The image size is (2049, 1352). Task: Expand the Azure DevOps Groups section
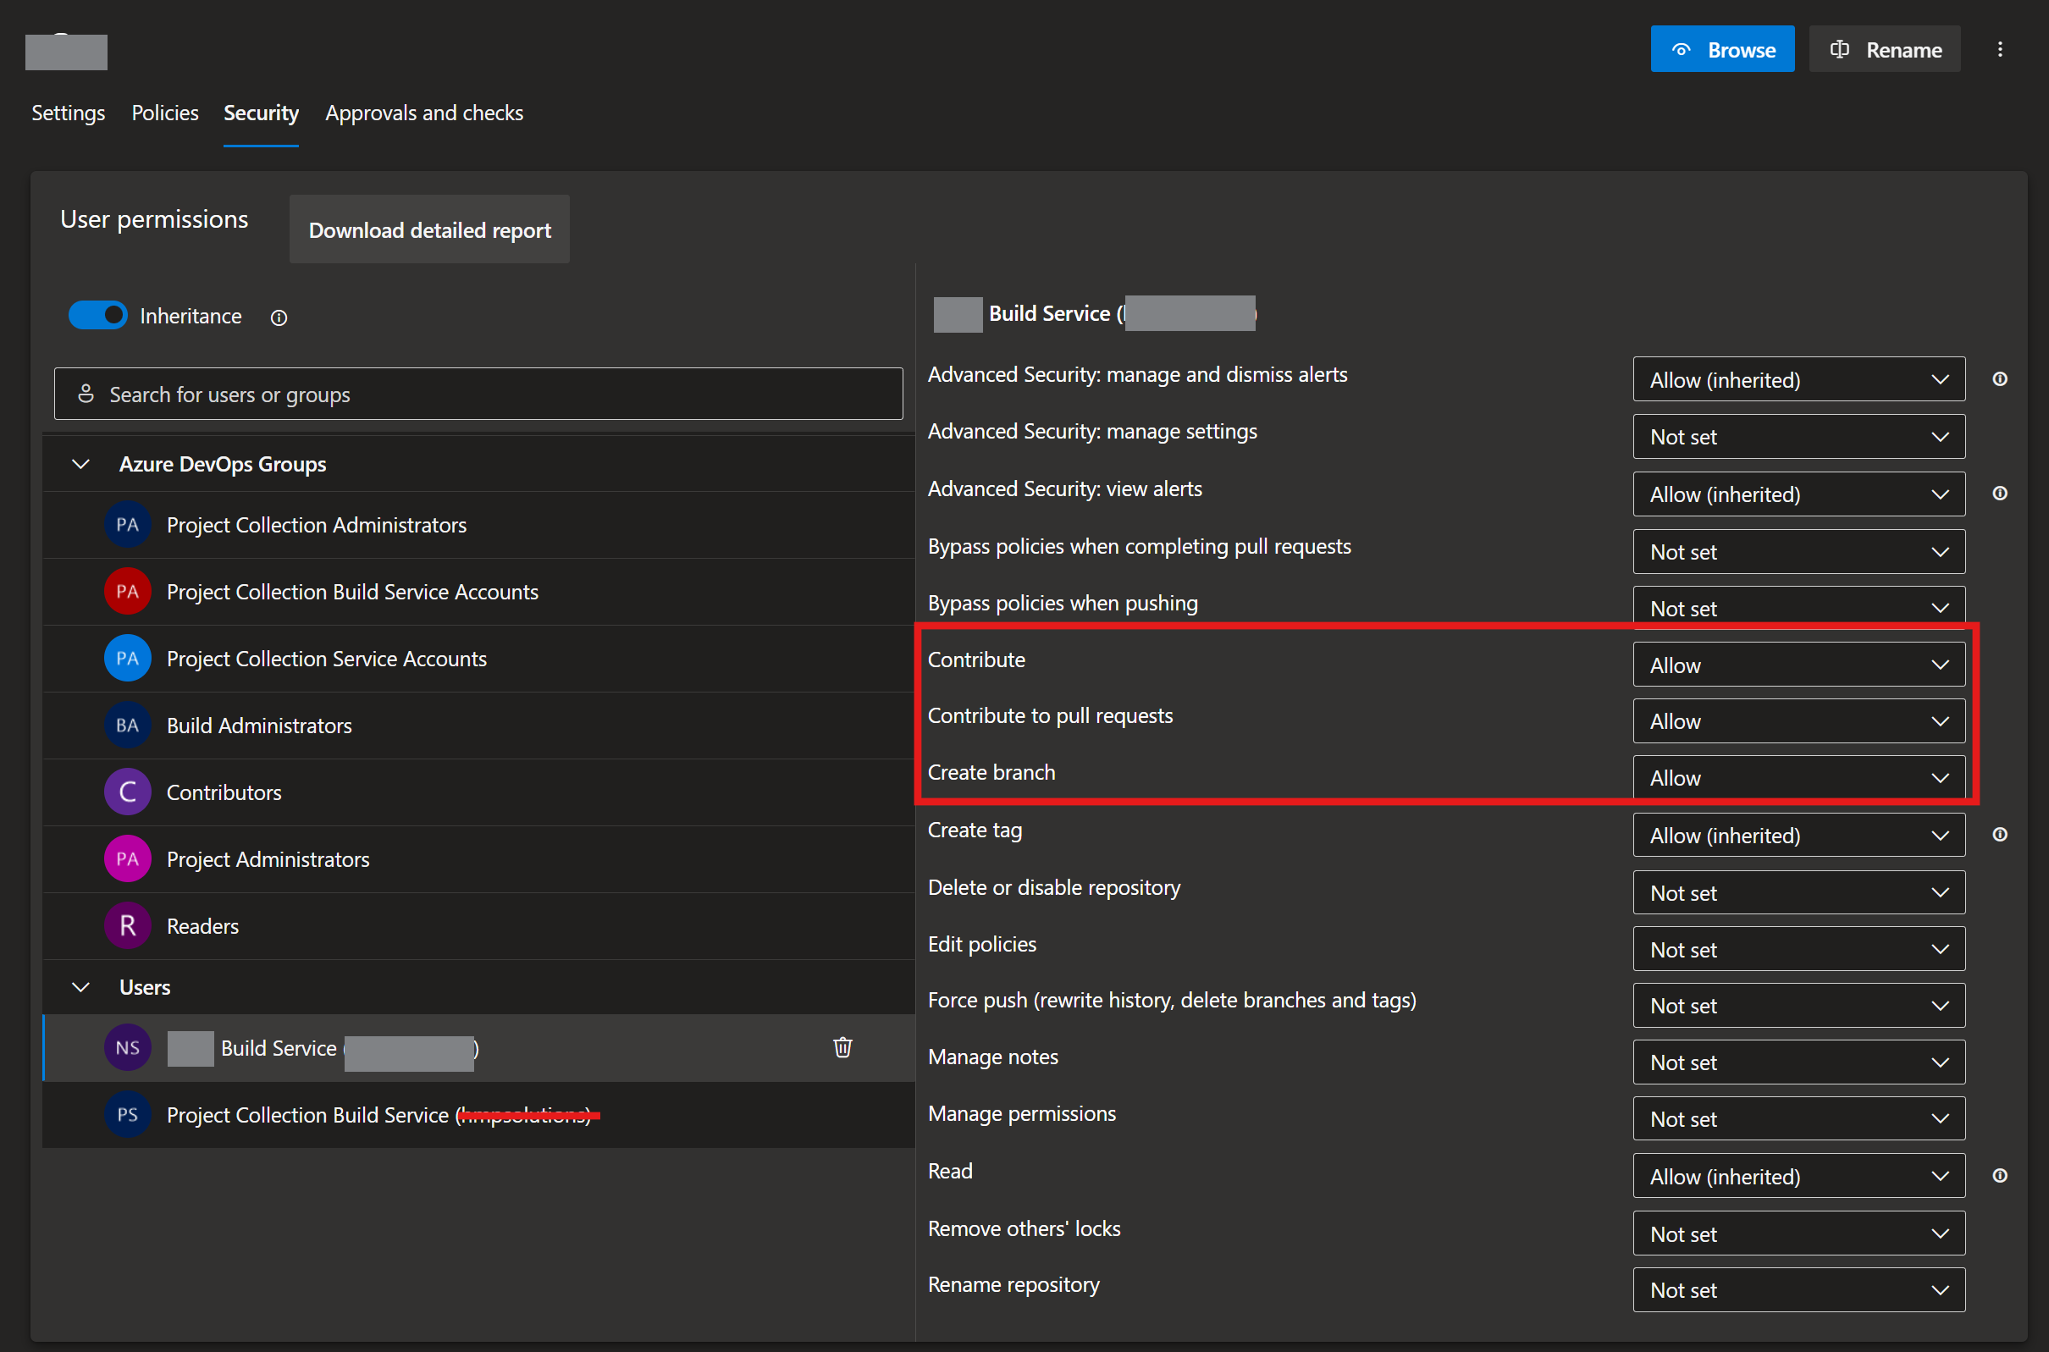(83, 463)
